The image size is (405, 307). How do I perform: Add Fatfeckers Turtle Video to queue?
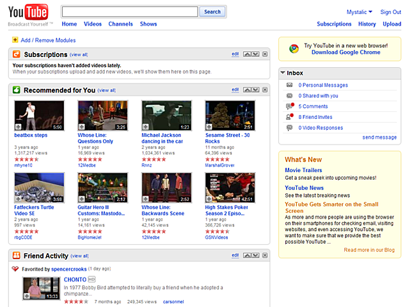click(18, 199)
